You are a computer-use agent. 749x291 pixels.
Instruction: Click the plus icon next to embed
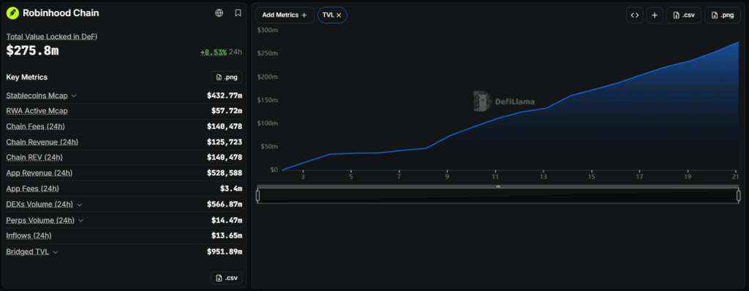(x=655, y=15)
